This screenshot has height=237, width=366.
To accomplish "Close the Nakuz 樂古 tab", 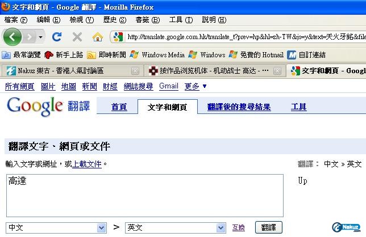I will coord(135,71).
